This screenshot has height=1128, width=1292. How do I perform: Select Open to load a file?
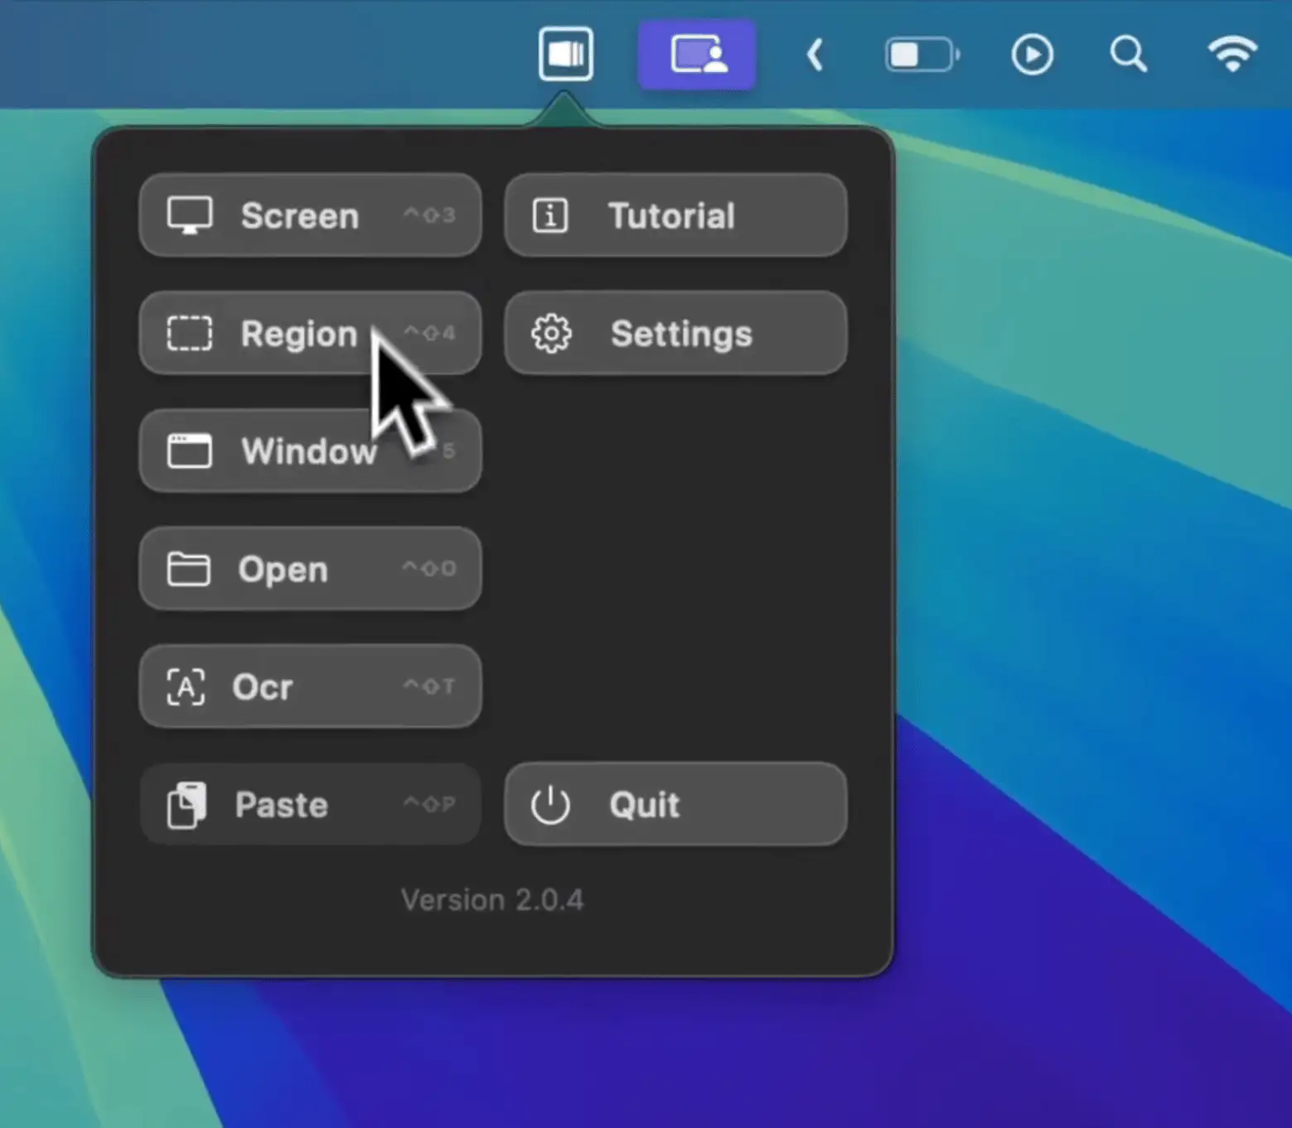(310, 569)
